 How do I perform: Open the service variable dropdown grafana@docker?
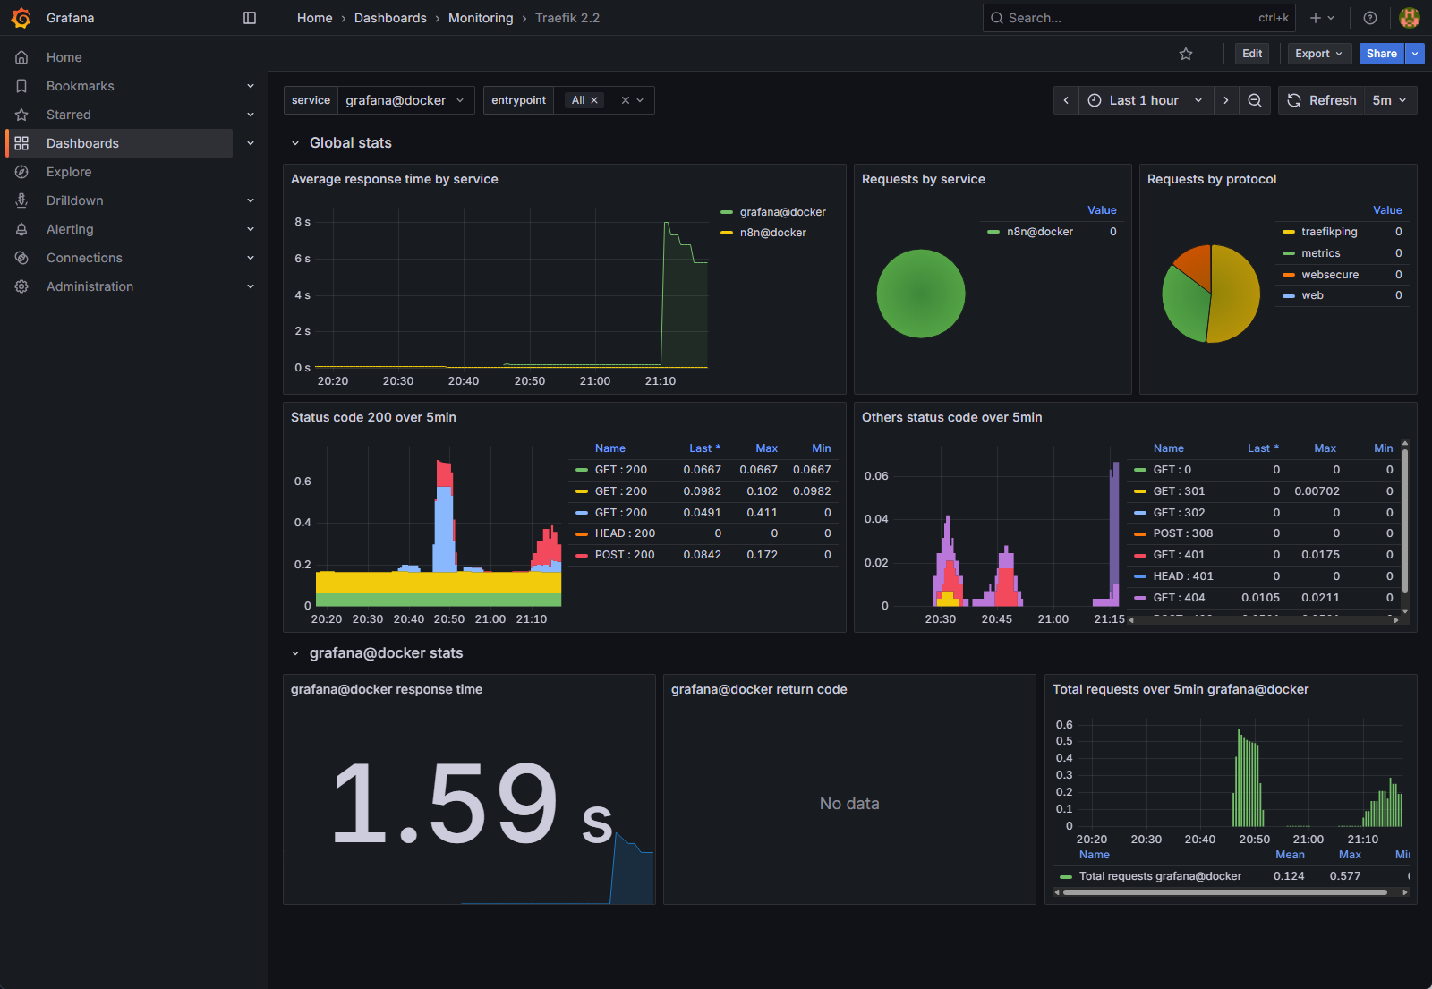(406, 100)
